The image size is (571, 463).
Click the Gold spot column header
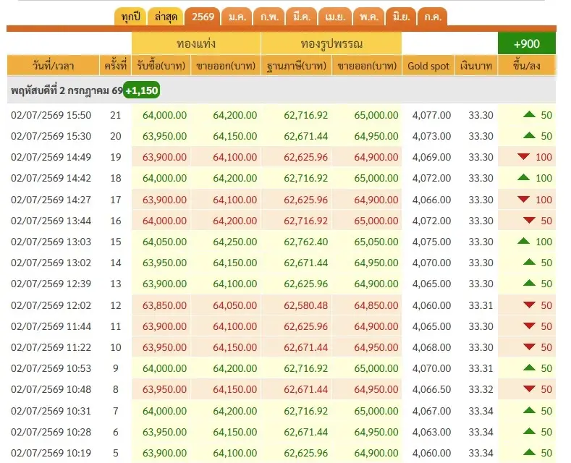[x=428, y=66]
